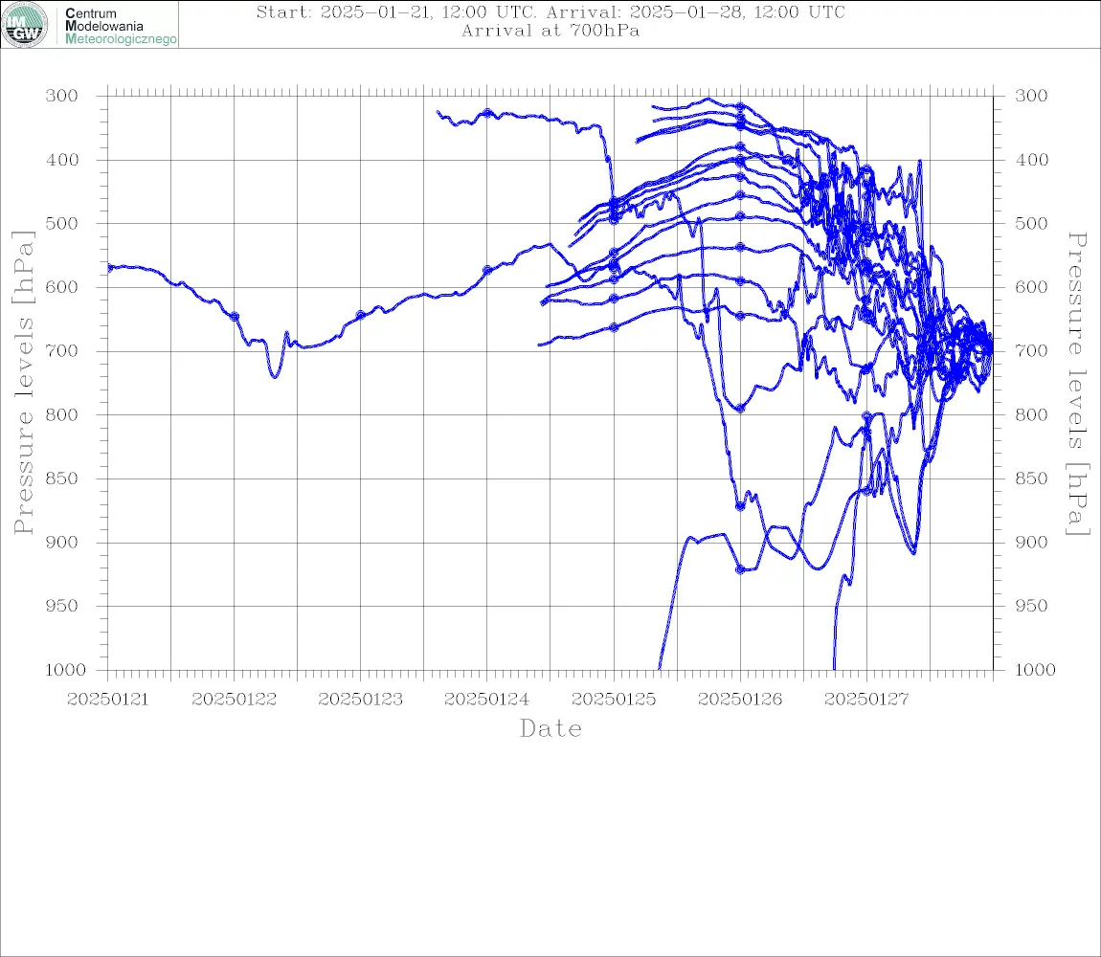Click the left axis label 950
The height and width of the screenshot is (957, 1101).
[62, 605]
